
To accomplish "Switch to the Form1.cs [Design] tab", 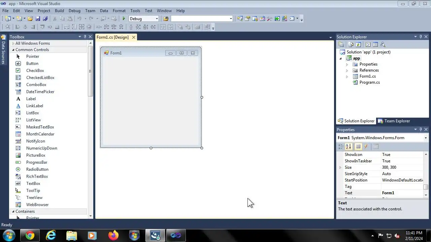I will [x=112, y=37].
